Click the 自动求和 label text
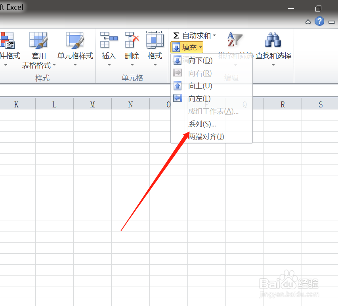The width and height of the screenshot is (338, 306). pos(197,36)
